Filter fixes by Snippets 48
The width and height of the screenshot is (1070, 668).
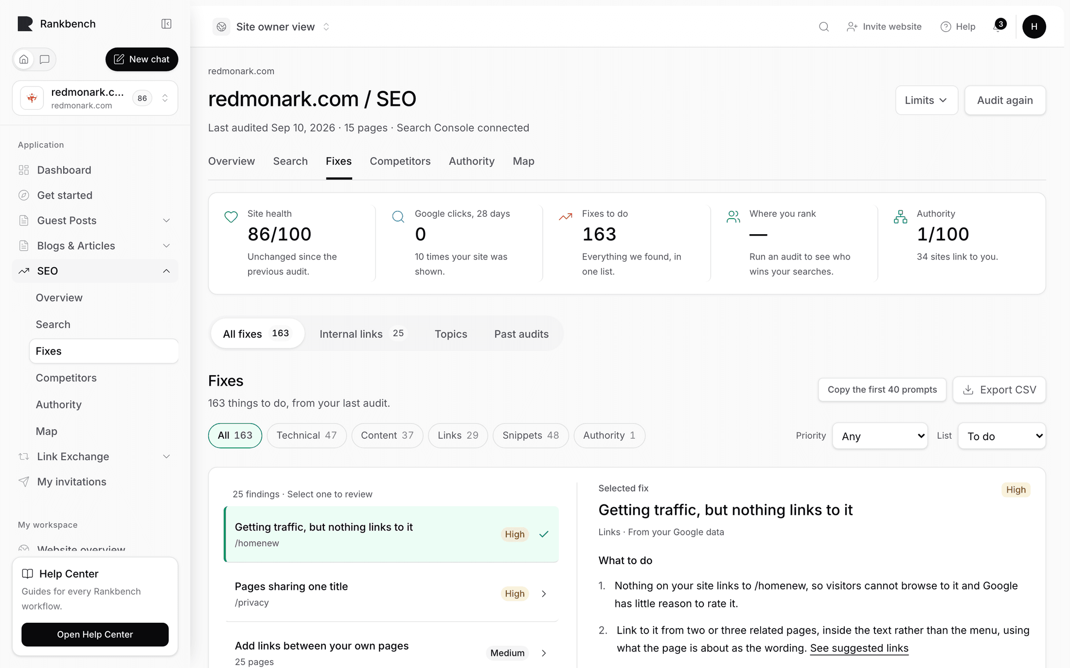pyautogui.click(x=531, y=436)
